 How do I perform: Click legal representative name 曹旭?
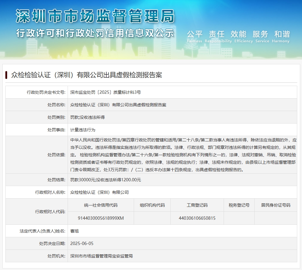click(x=74, y=231)
